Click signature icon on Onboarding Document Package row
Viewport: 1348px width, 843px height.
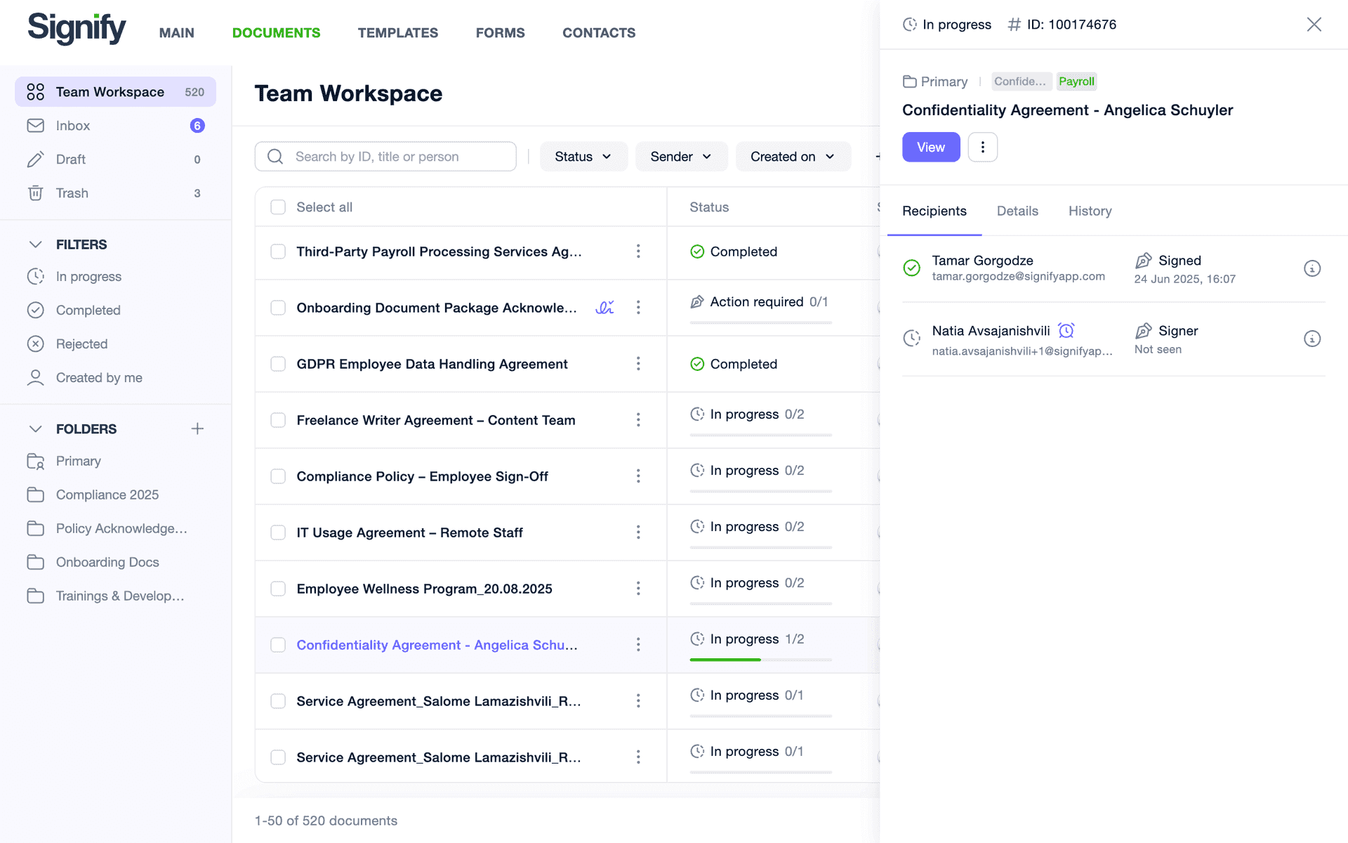tap(604, 307)
